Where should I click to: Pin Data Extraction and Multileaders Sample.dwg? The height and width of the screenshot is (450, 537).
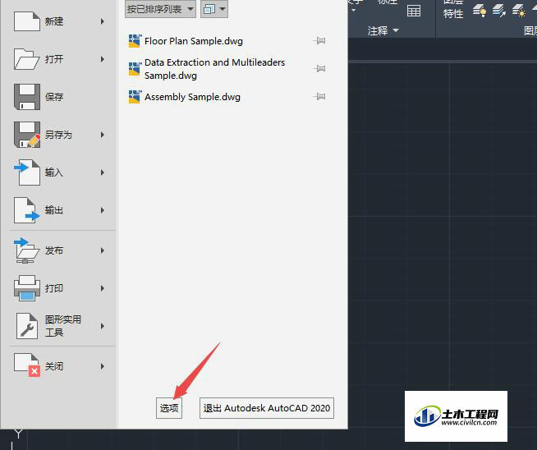(x=319, y=68)
